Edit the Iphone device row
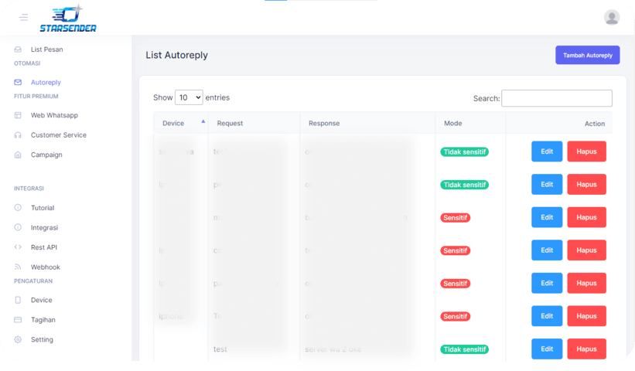 547,316
